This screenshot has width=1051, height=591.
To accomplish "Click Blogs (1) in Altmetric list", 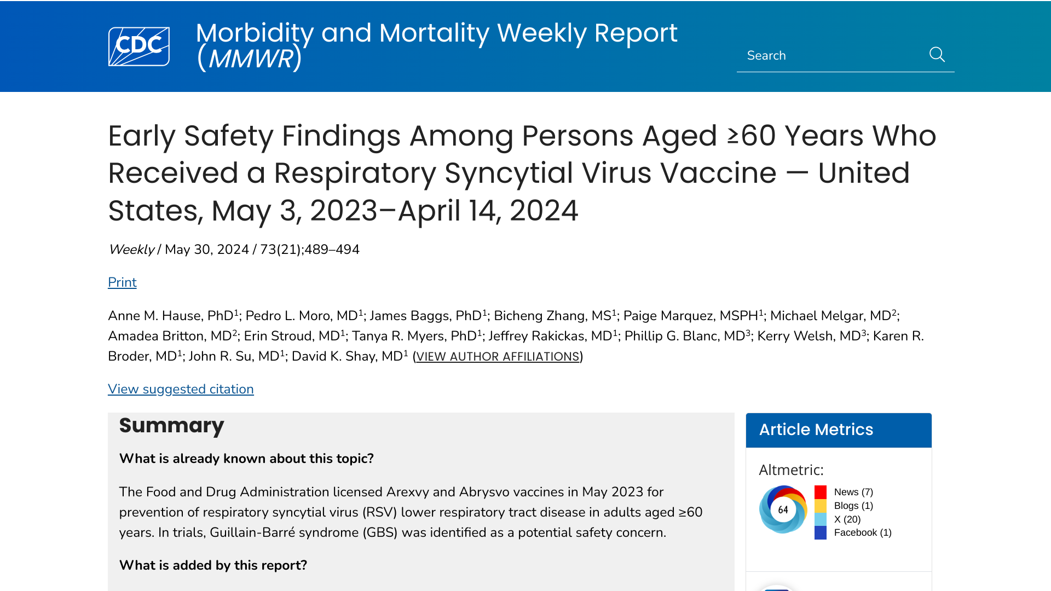I will (853, 506).
